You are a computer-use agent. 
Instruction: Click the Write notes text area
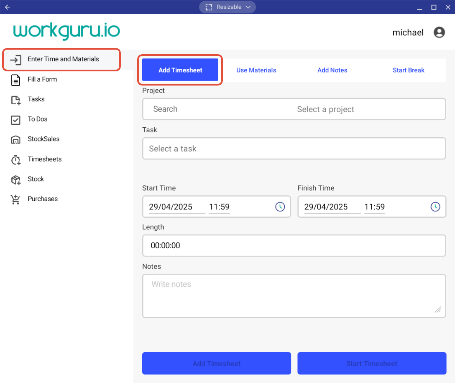click(294, 296)
